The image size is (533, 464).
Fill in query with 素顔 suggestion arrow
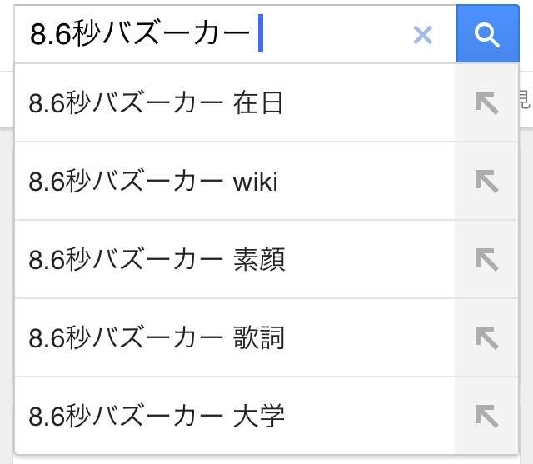click(486, 259)
